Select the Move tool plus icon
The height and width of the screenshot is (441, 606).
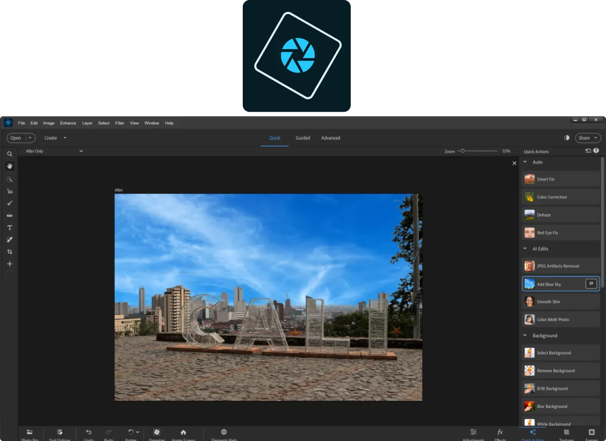tap(10, 264)
